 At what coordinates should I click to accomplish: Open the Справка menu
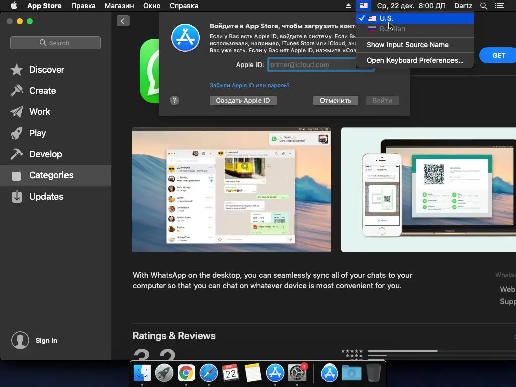click(184, 6)
